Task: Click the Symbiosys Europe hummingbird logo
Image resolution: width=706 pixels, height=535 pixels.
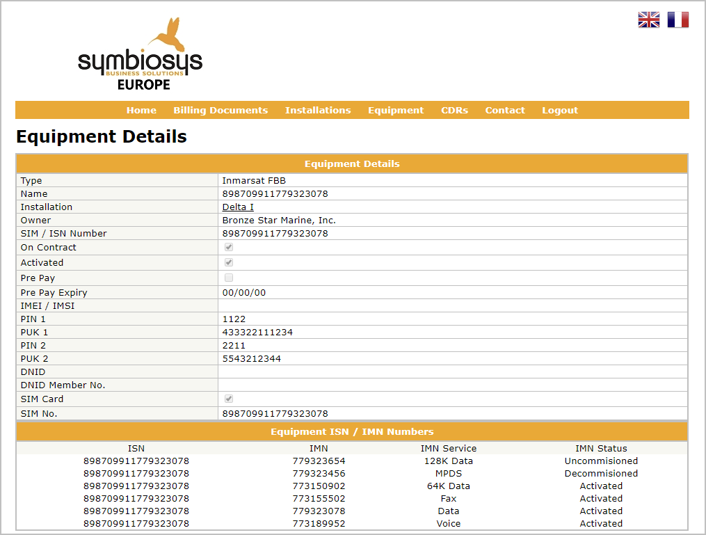Action: [x=140, y=54]
